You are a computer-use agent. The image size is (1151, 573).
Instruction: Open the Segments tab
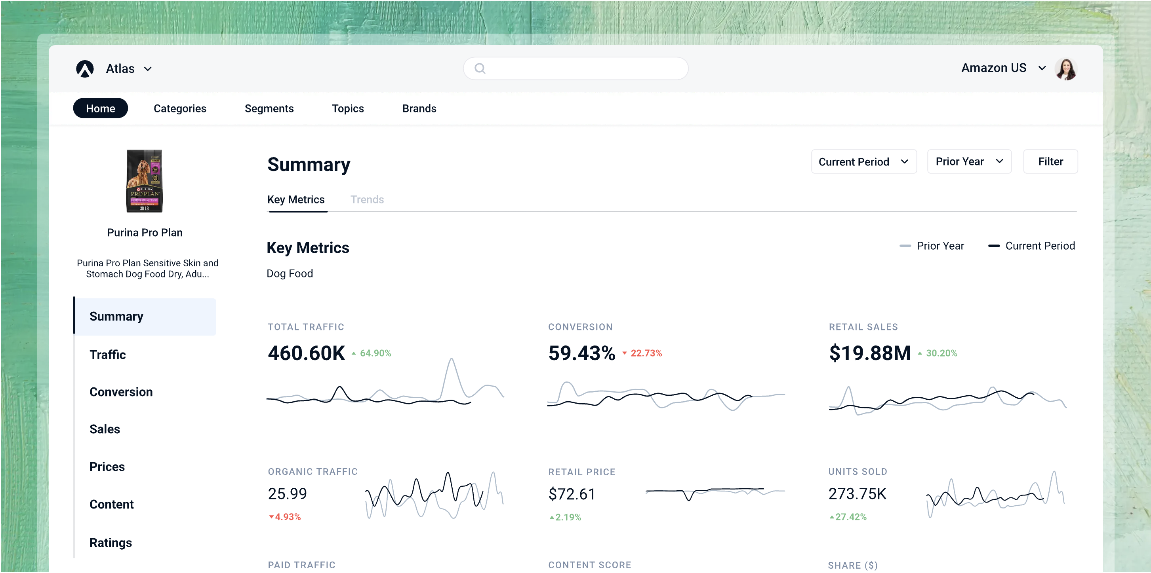pyautogui.click(x=269, y=108)
